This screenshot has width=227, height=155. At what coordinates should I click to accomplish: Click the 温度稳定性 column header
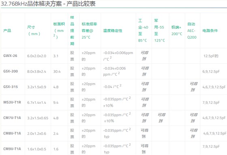point(113,31)
